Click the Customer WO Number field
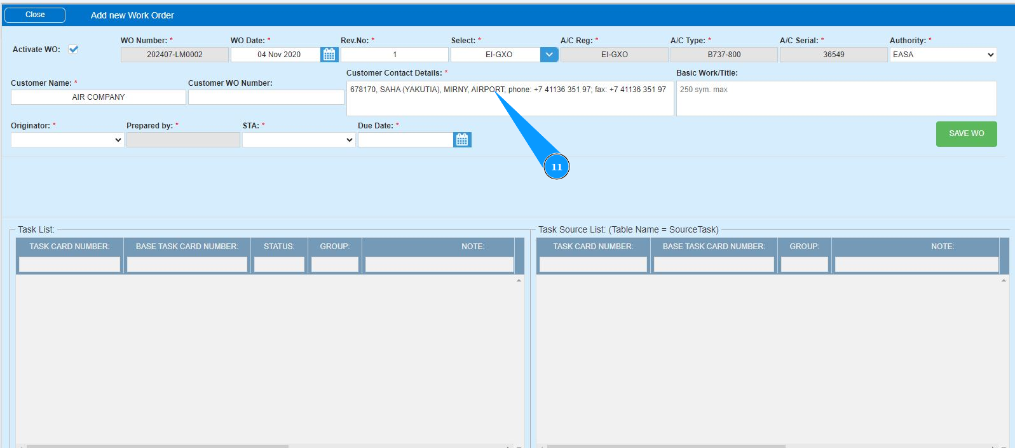Image resolution: width=1015 pixels, height=448 pixels. [x=266, y=97]
